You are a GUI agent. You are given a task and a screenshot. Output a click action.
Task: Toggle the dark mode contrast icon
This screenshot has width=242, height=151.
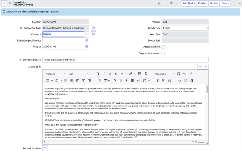(192, 81)
